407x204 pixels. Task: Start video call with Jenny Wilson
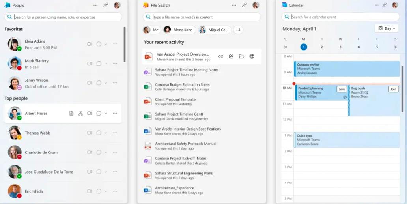[90, 83]
